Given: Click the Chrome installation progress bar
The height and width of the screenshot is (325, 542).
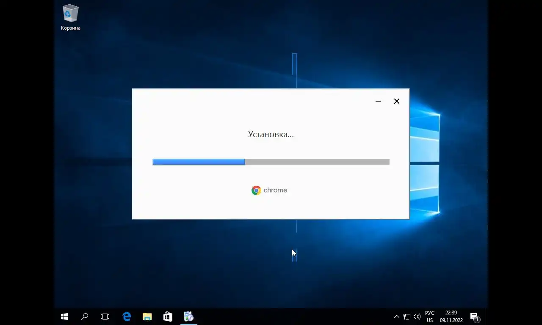Looking at the screenshot, I should (x=271, y=162).
